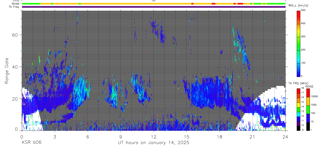Viewport: 321px width, 148px height.
Task: Click the "151" CPID value at top
Action: point(153,1)
